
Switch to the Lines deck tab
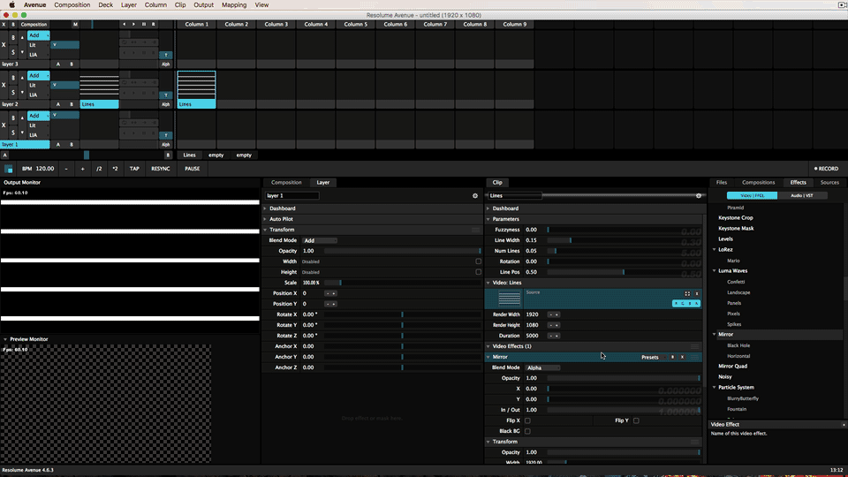(x=189, y=155)
